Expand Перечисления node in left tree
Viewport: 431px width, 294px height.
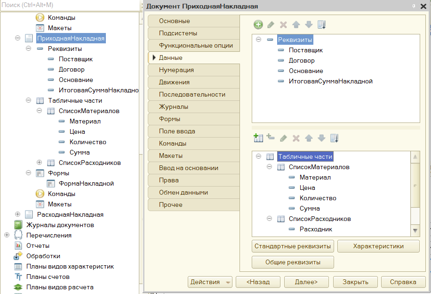(x=7, y=235)
